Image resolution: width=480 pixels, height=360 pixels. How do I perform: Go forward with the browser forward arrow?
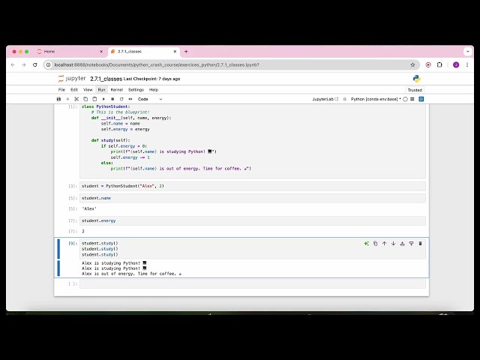click(24, 65)
